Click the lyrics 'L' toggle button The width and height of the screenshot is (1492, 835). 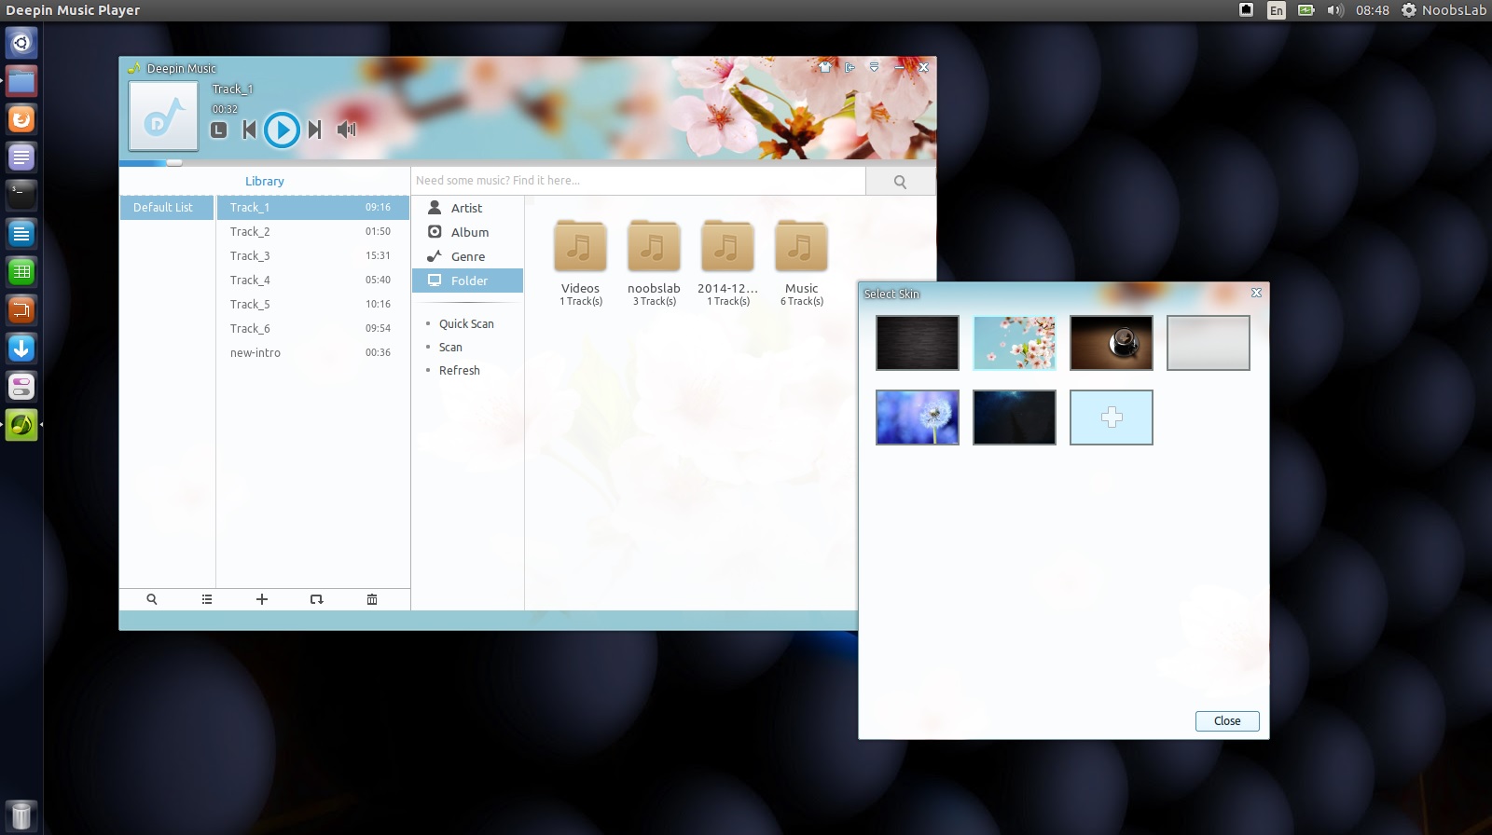point(218,130)
